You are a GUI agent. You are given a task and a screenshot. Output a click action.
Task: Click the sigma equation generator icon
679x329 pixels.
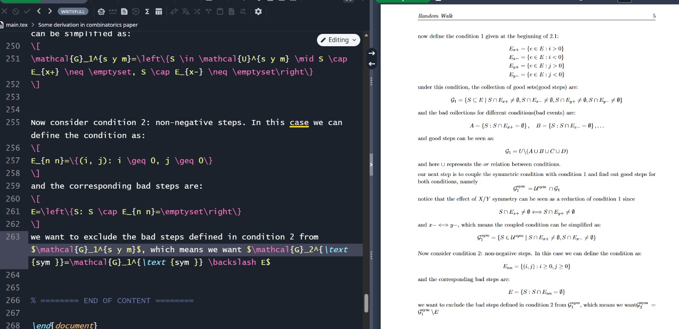click(x=147, y=11)
